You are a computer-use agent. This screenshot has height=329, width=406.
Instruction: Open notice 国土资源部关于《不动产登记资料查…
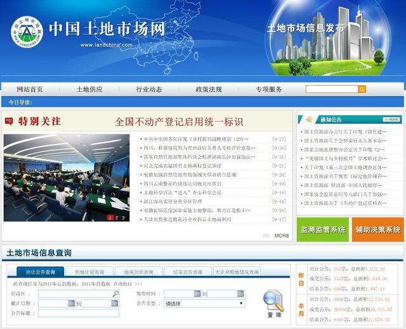[x=345, y=203]
